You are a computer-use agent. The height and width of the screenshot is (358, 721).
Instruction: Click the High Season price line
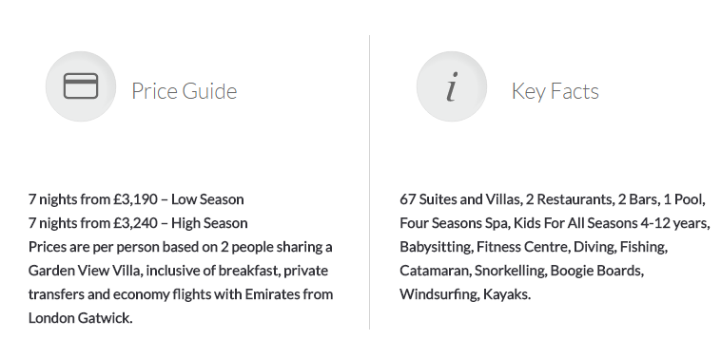138,223
